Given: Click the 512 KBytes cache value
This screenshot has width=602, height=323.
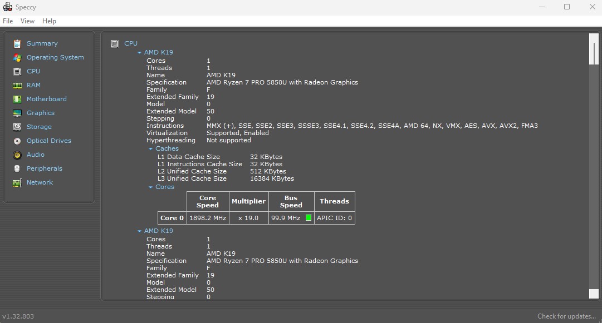Looking at the screenshot, I should [x=268, y=171].
